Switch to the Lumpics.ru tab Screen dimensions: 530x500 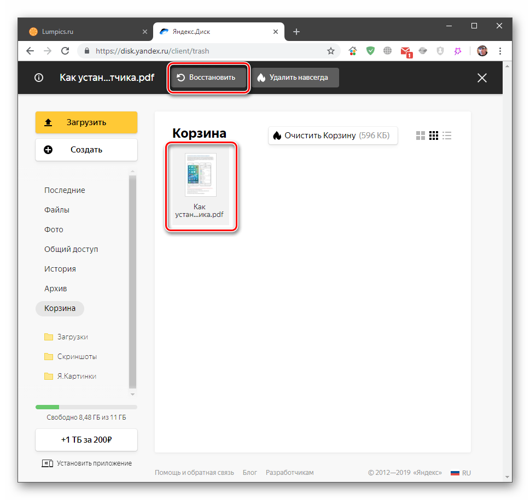click(82, 32)
